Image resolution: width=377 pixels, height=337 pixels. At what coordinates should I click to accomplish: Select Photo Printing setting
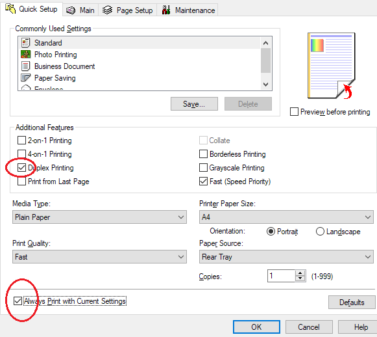coord(140,55)
